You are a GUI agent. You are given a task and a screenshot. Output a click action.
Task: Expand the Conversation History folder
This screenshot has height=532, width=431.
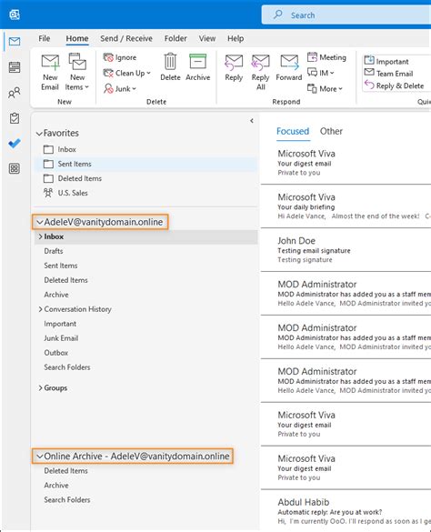pyautogui.click(x=40, y=309)
